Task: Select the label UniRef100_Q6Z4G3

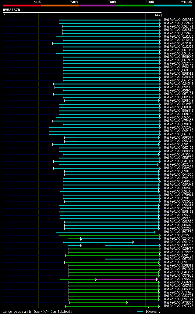Action: [x=179, y=148]
